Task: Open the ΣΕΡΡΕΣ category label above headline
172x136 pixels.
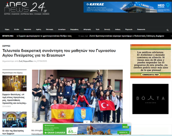Action: [x=6, y=46]
